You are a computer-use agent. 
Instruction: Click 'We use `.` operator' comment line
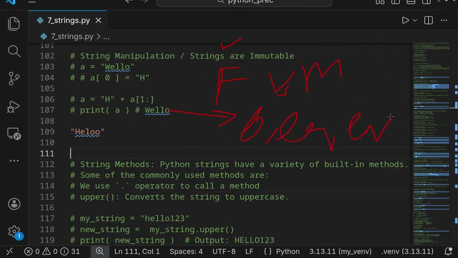click(165, 186)
